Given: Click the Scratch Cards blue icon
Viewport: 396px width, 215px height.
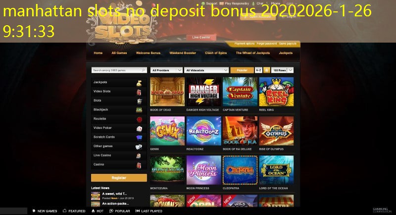Looking at the screenshot, I should click(139, 138).
